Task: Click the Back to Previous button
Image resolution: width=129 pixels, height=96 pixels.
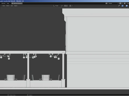Action: coord(17,3)
